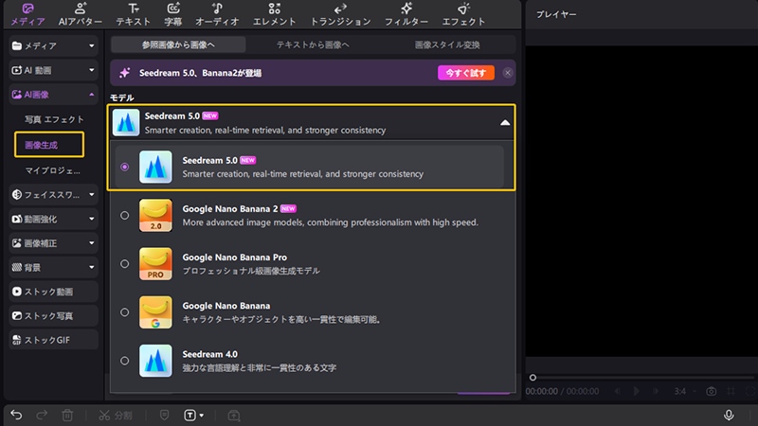Click the snapshot camera icon
The height and width of the screenshot is (426, 758).
[712, 391]
